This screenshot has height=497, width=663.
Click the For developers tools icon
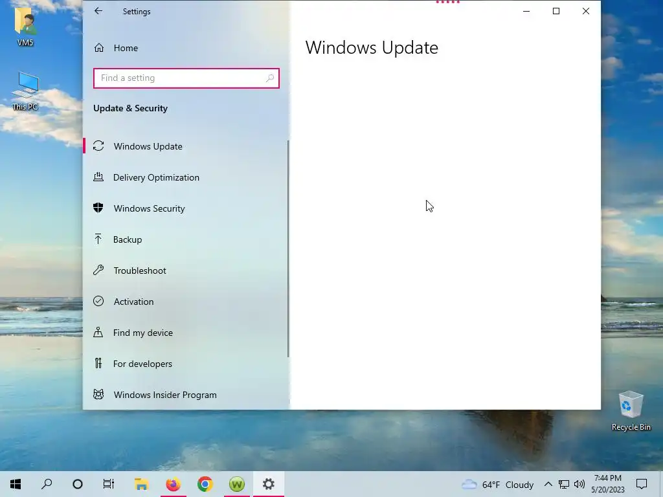pyautogui.click(x=98, y=363)
